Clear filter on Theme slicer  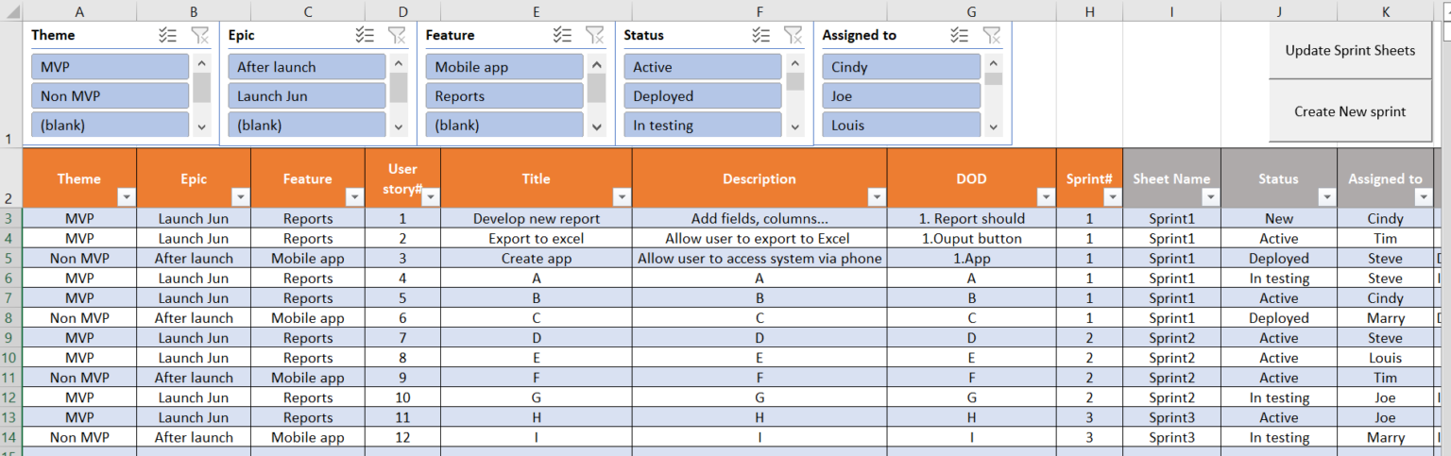(x=199, y=35)
